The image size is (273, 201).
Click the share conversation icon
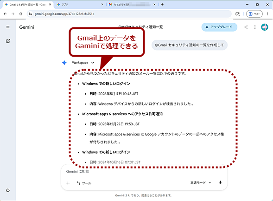click(x=246, y=27)
